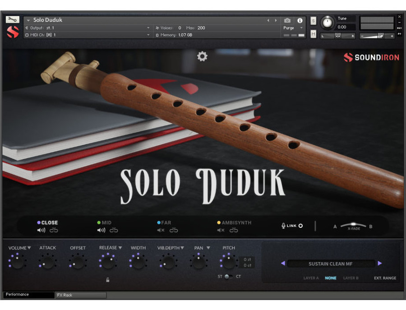Screen dimensions: 406x310
Task: Flip the ST/CT pitch switch
Action: pos(228,277)
